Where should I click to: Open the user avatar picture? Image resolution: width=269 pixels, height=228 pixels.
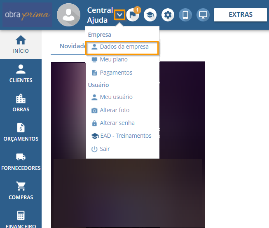pyautogui.click(x=69, y=15)
